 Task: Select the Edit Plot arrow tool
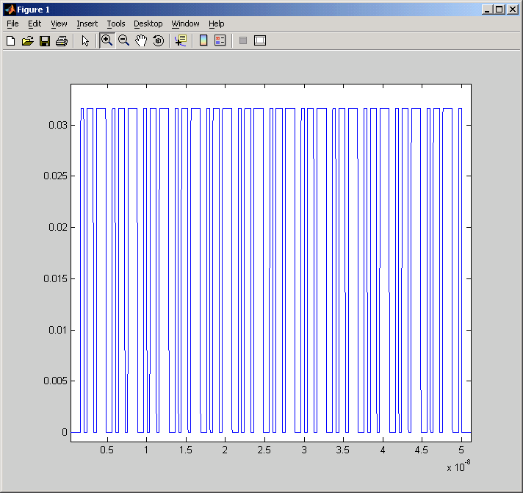[85, 40]
